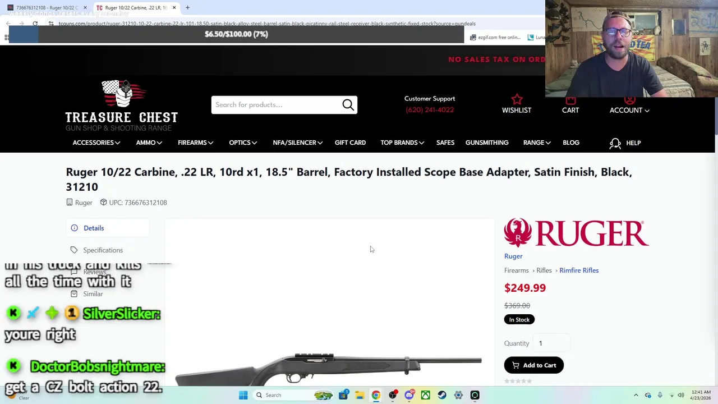
Task: Click the Treasure Chest logo
Action: pyautogui.click(x=122, y=106)
